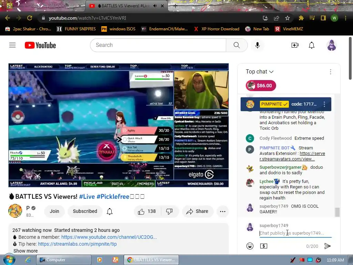Viewport: 353px width, 265px height.
Task: Click the Join membership button
Action: 54,212
